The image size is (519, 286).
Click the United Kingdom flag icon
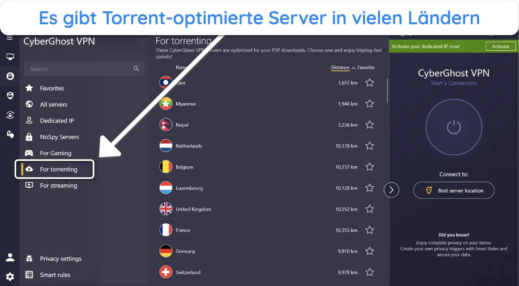[166, 209]
